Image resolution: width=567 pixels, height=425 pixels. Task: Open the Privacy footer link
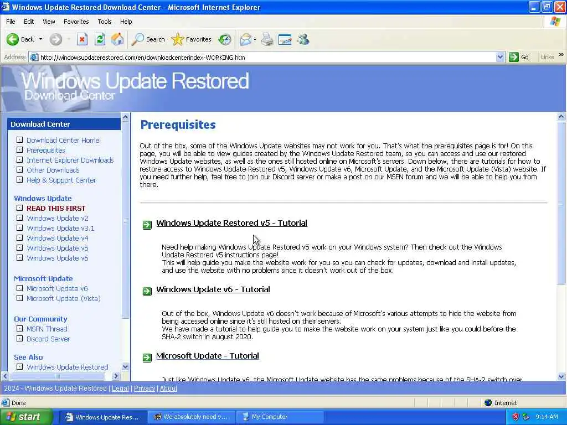point(145,388)
